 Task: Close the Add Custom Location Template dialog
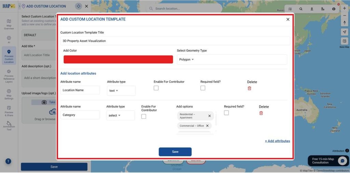pyautogui.click(x=288, y=19)
